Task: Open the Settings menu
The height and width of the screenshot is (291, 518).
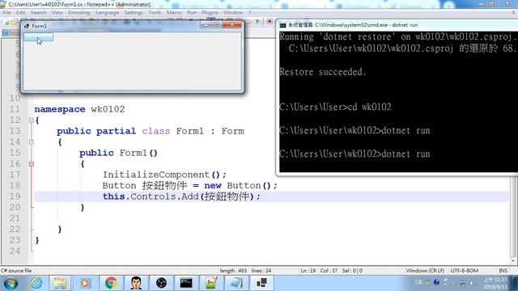Action: point(134,12)
